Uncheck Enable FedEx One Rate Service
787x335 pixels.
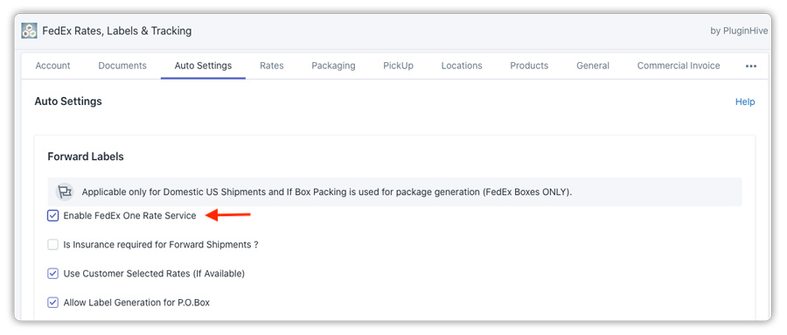click(52, 216)
